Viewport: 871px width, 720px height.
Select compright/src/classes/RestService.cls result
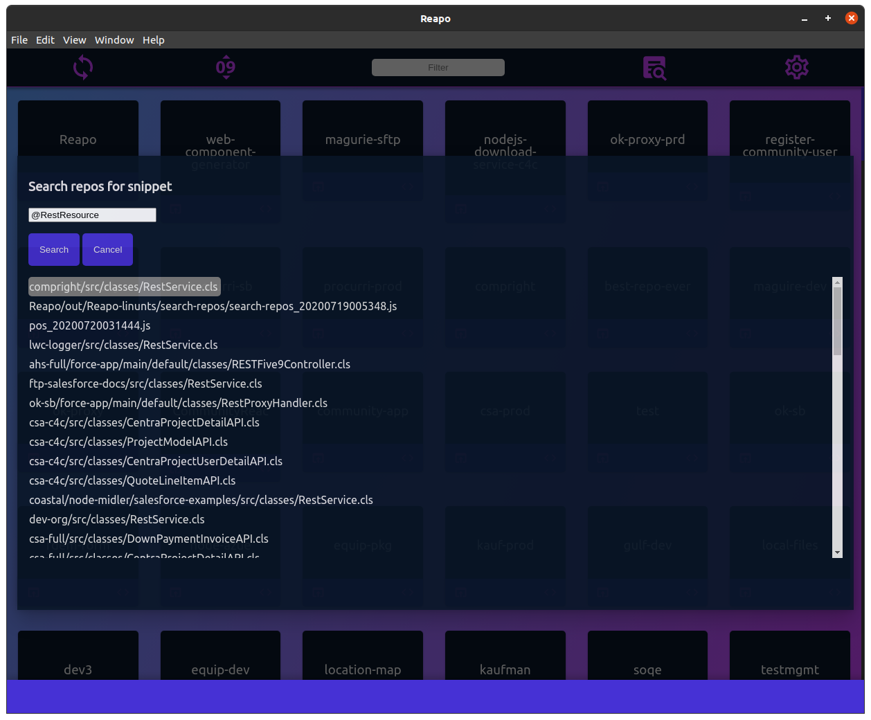pyautogui.click(x=123, y=287)
